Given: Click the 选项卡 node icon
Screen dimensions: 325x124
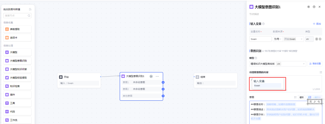Looking at the screenshot, I should (7, 38).
